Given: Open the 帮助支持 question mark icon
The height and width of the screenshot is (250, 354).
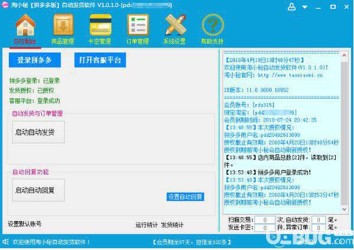Looking at the screenshot, I should point(212,25).
